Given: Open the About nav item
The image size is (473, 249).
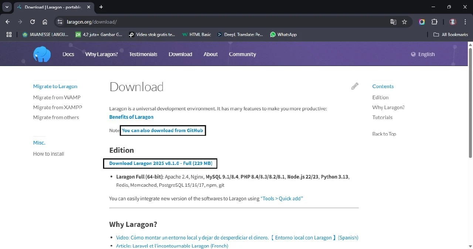Looking at the screenshot, I should pos(211,54).
